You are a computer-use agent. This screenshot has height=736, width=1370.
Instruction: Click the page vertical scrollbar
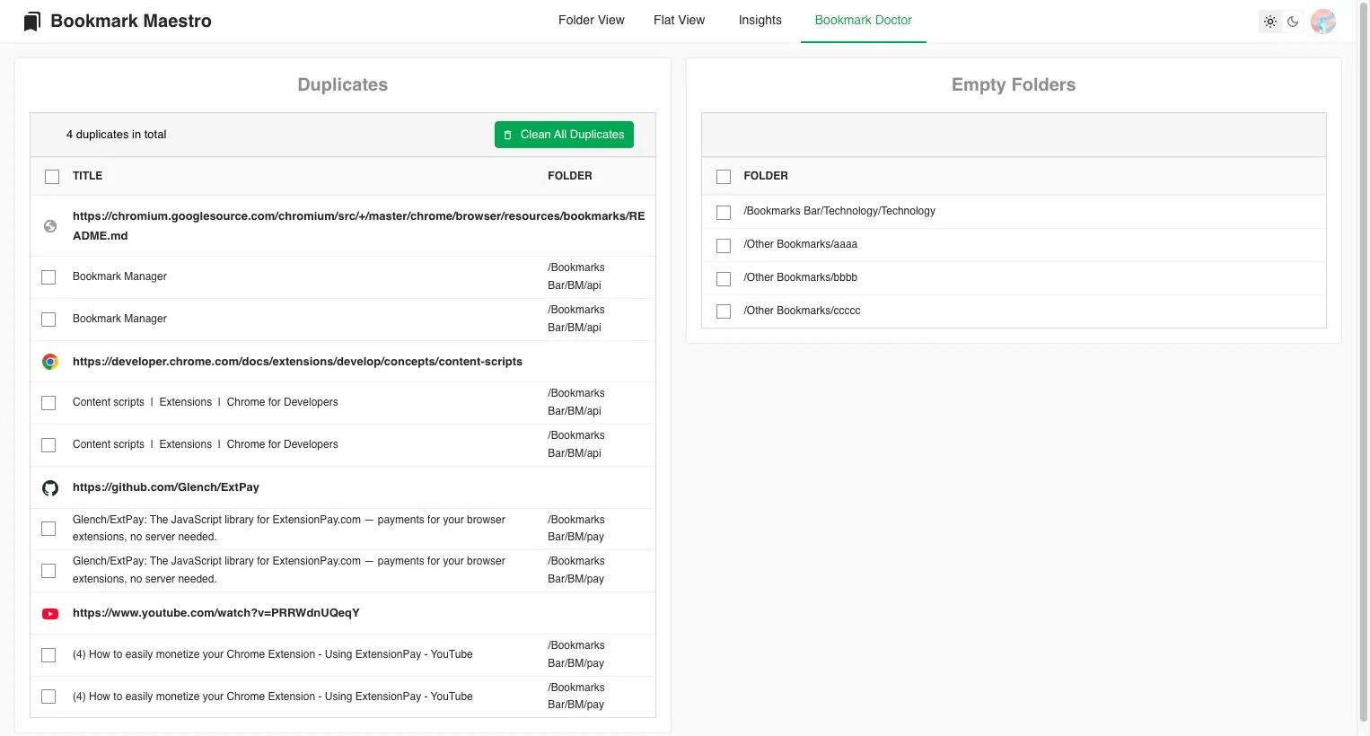click(1364, 362)
